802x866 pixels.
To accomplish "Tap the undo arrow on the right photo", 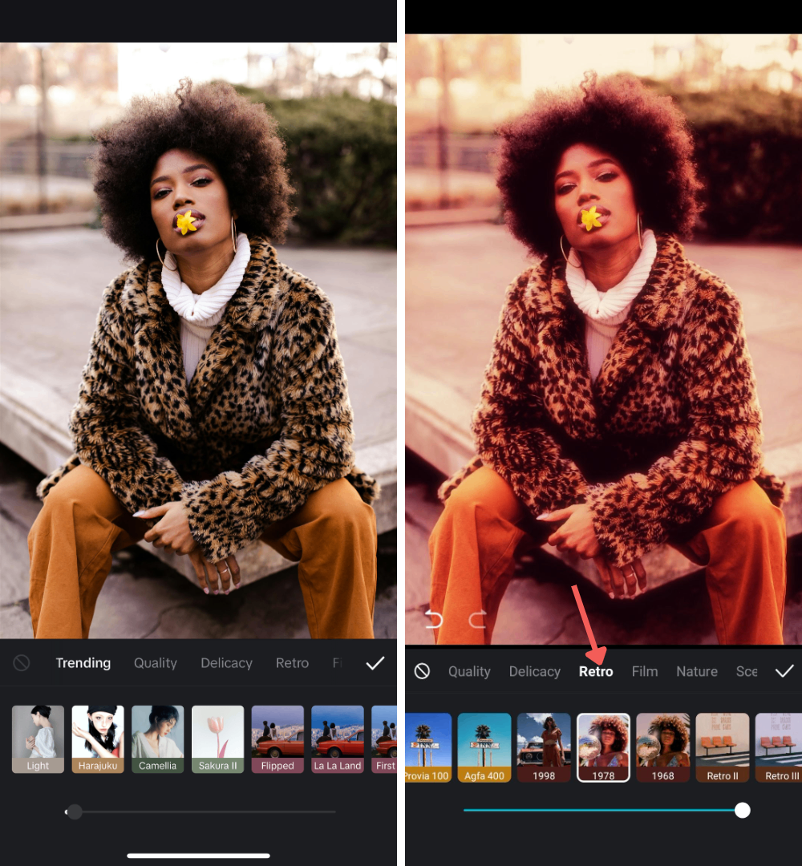I will pos(434,620).
